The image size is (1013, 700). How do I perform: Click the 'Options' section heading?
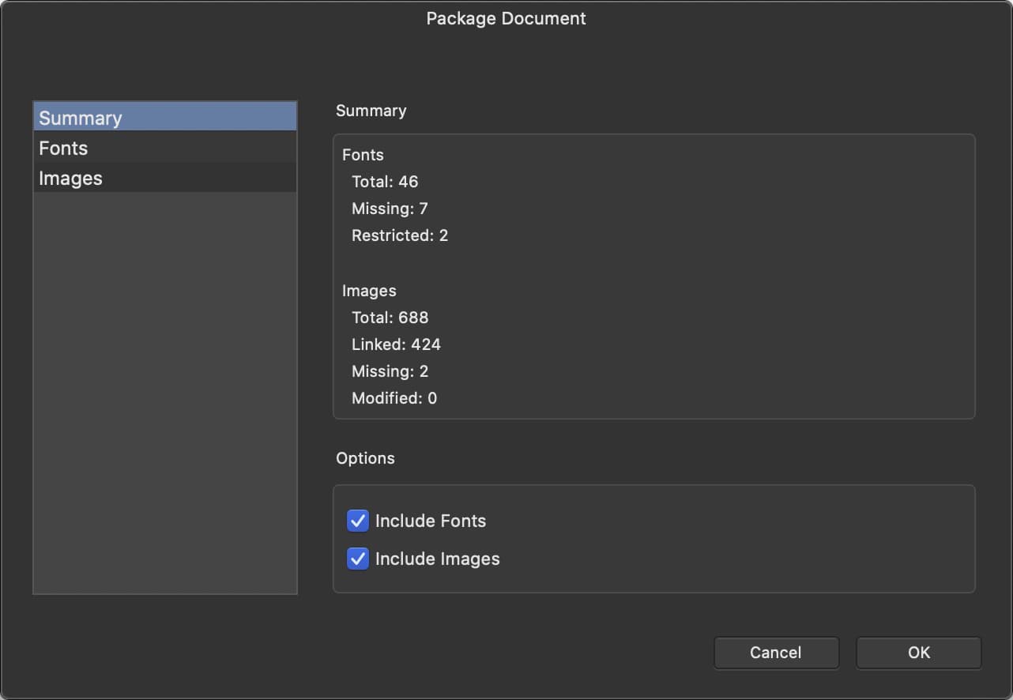(x=365, y=458)
